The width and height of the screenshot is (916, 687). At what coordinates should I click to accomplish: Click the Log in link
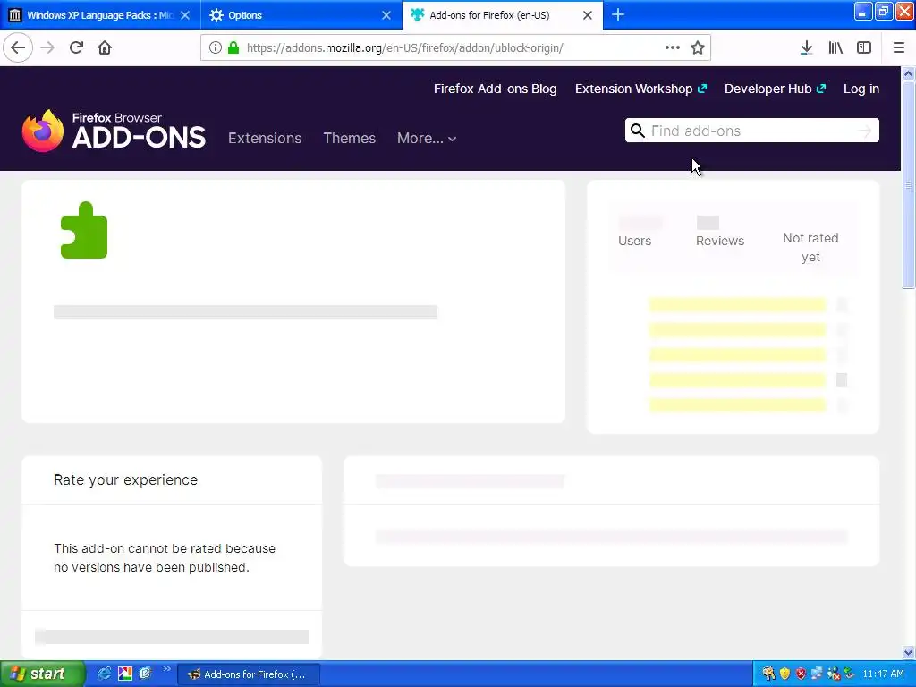pyautogui.click(x=861, y=89)
